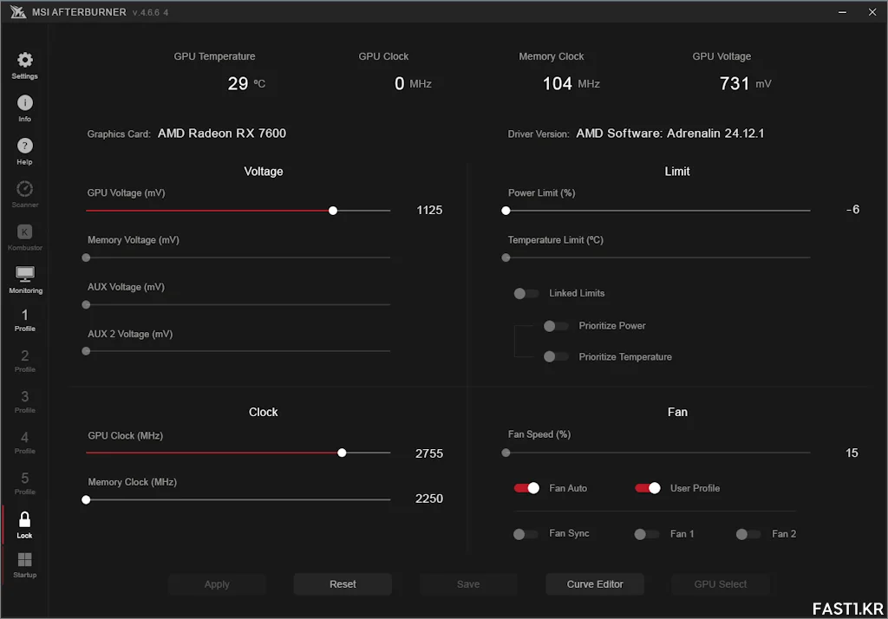Click the Power Limit slider handle
Viewport: 888px width, 619px height.
pyautogui.click(x=506, y=211)
